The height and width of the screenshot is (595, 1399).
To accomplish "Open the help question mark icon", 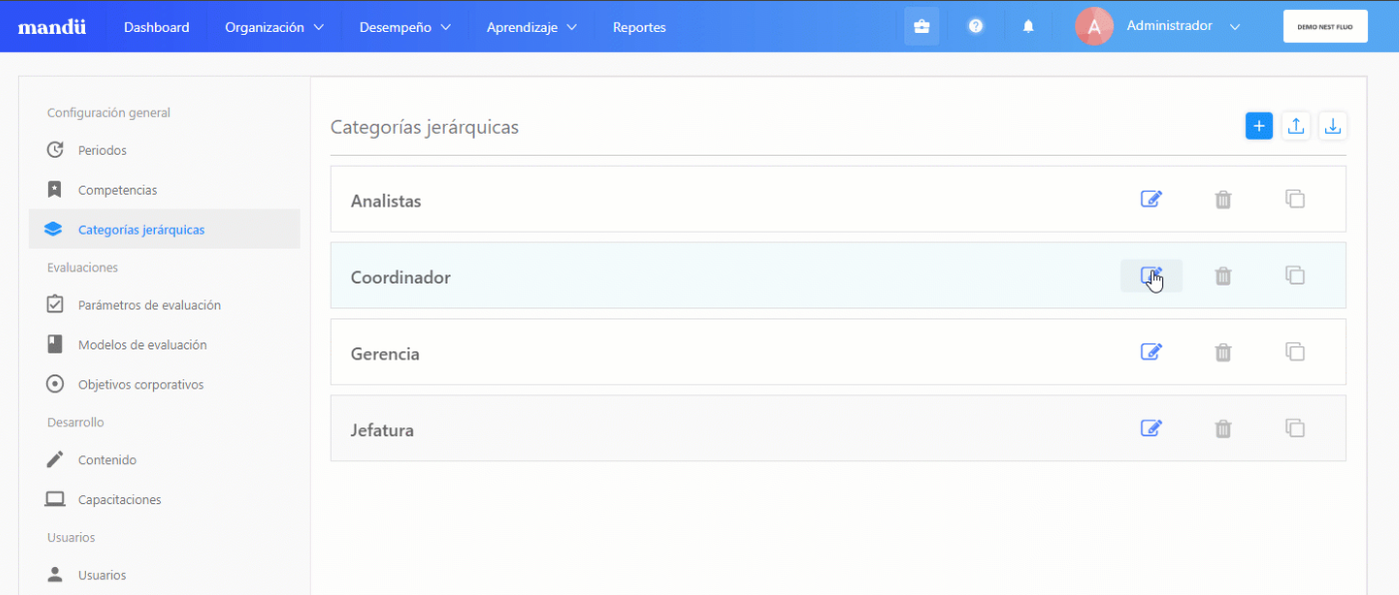I will point(975,27).
